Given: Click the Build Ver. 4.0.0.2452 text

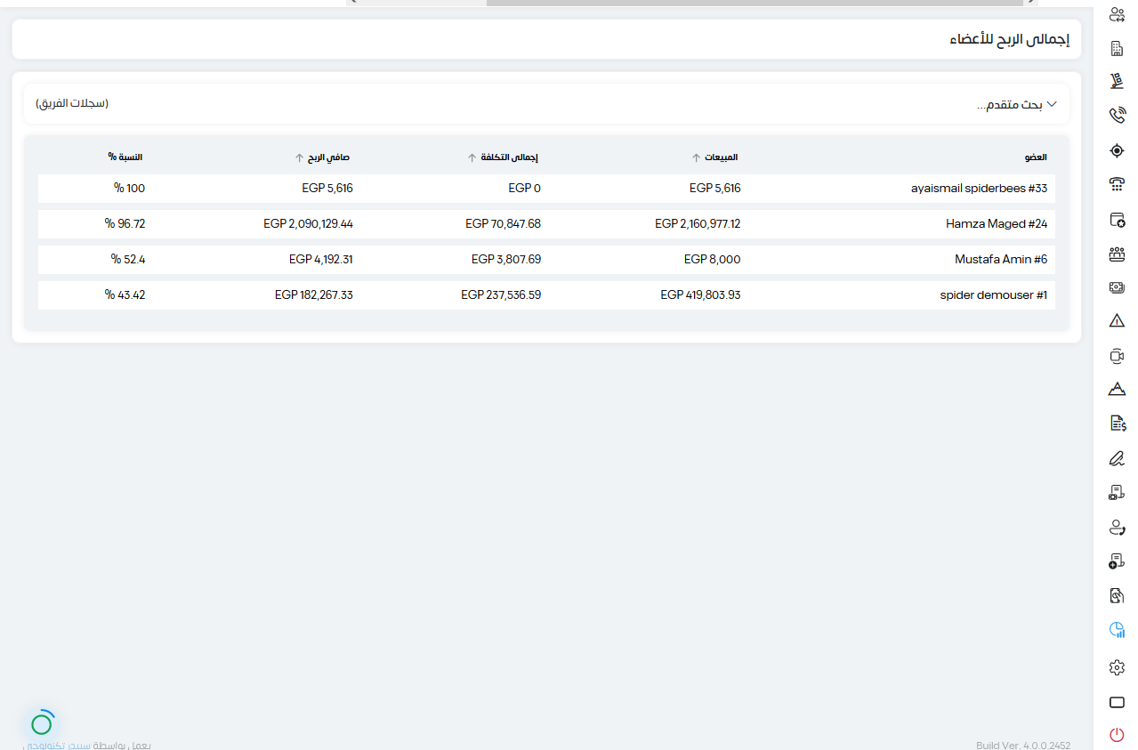Looking at the screenshot, I should coord(1023,746).
